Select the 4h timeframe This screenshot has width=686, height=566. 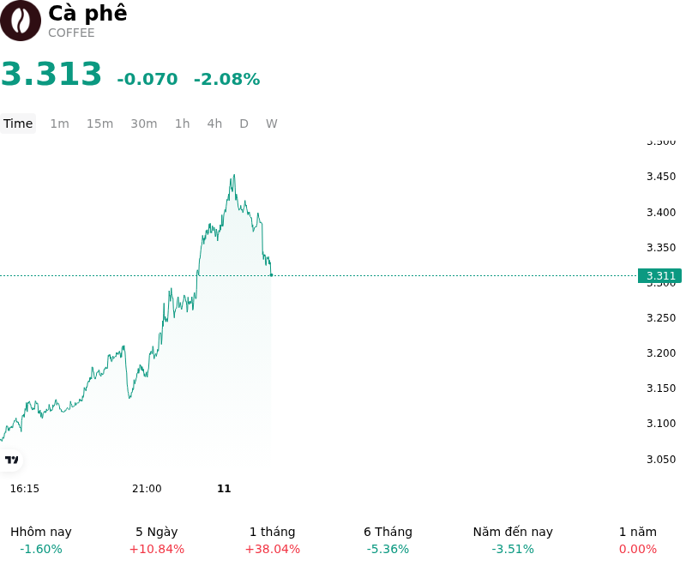pyautogui.click(x=214, y=123)
